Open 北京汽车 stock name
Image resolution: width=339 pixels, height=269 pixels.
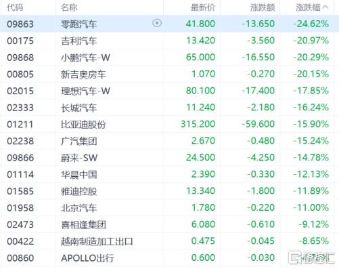point(79,208)
